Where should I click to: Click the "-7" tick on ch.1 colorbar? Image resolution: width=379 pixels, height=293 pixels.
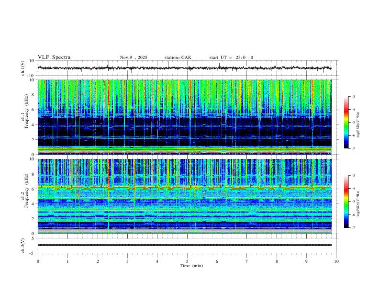click(353, 148)
